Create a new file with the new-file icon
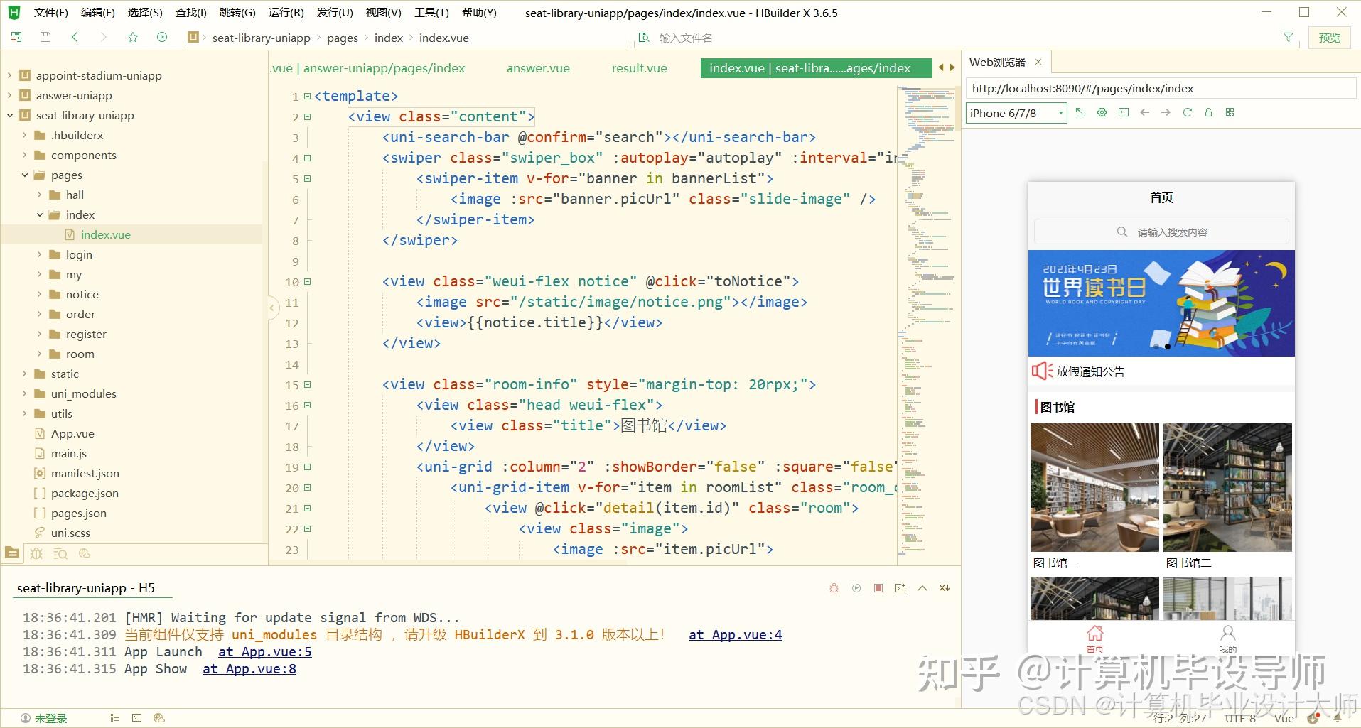Image resolution: width=1361 pixels, height=728 pixels. tap(16, 37)
